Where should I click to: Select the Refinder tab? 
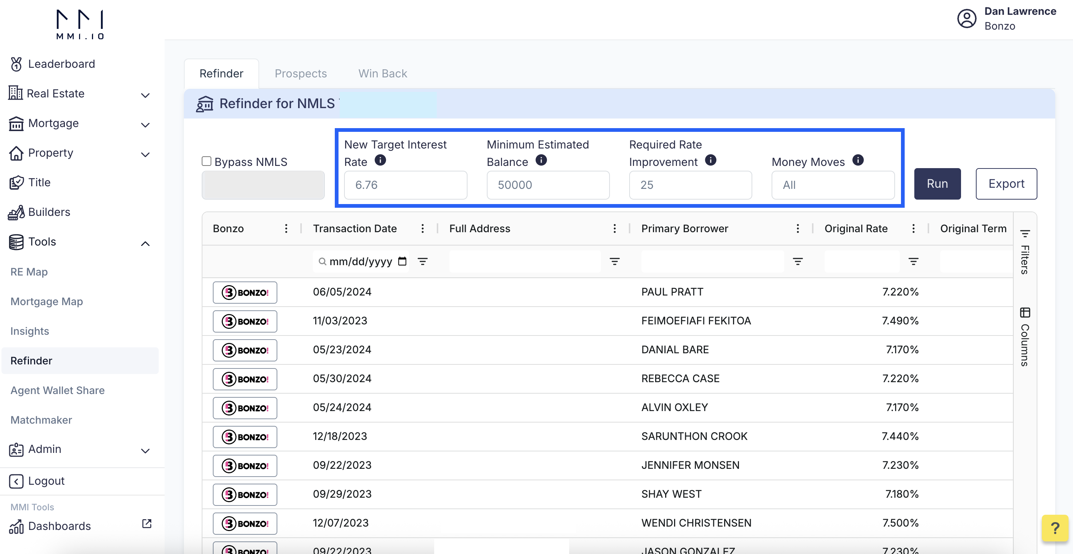click(221, 74)
